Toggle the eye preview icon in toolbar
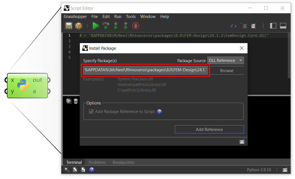The image size is (295, 179). pos(233,26)
